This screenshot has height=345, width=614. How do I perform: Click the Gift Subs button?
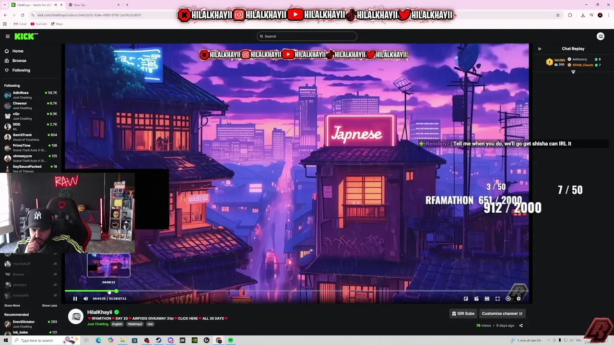pyautogui.click(x=463, y=313)
